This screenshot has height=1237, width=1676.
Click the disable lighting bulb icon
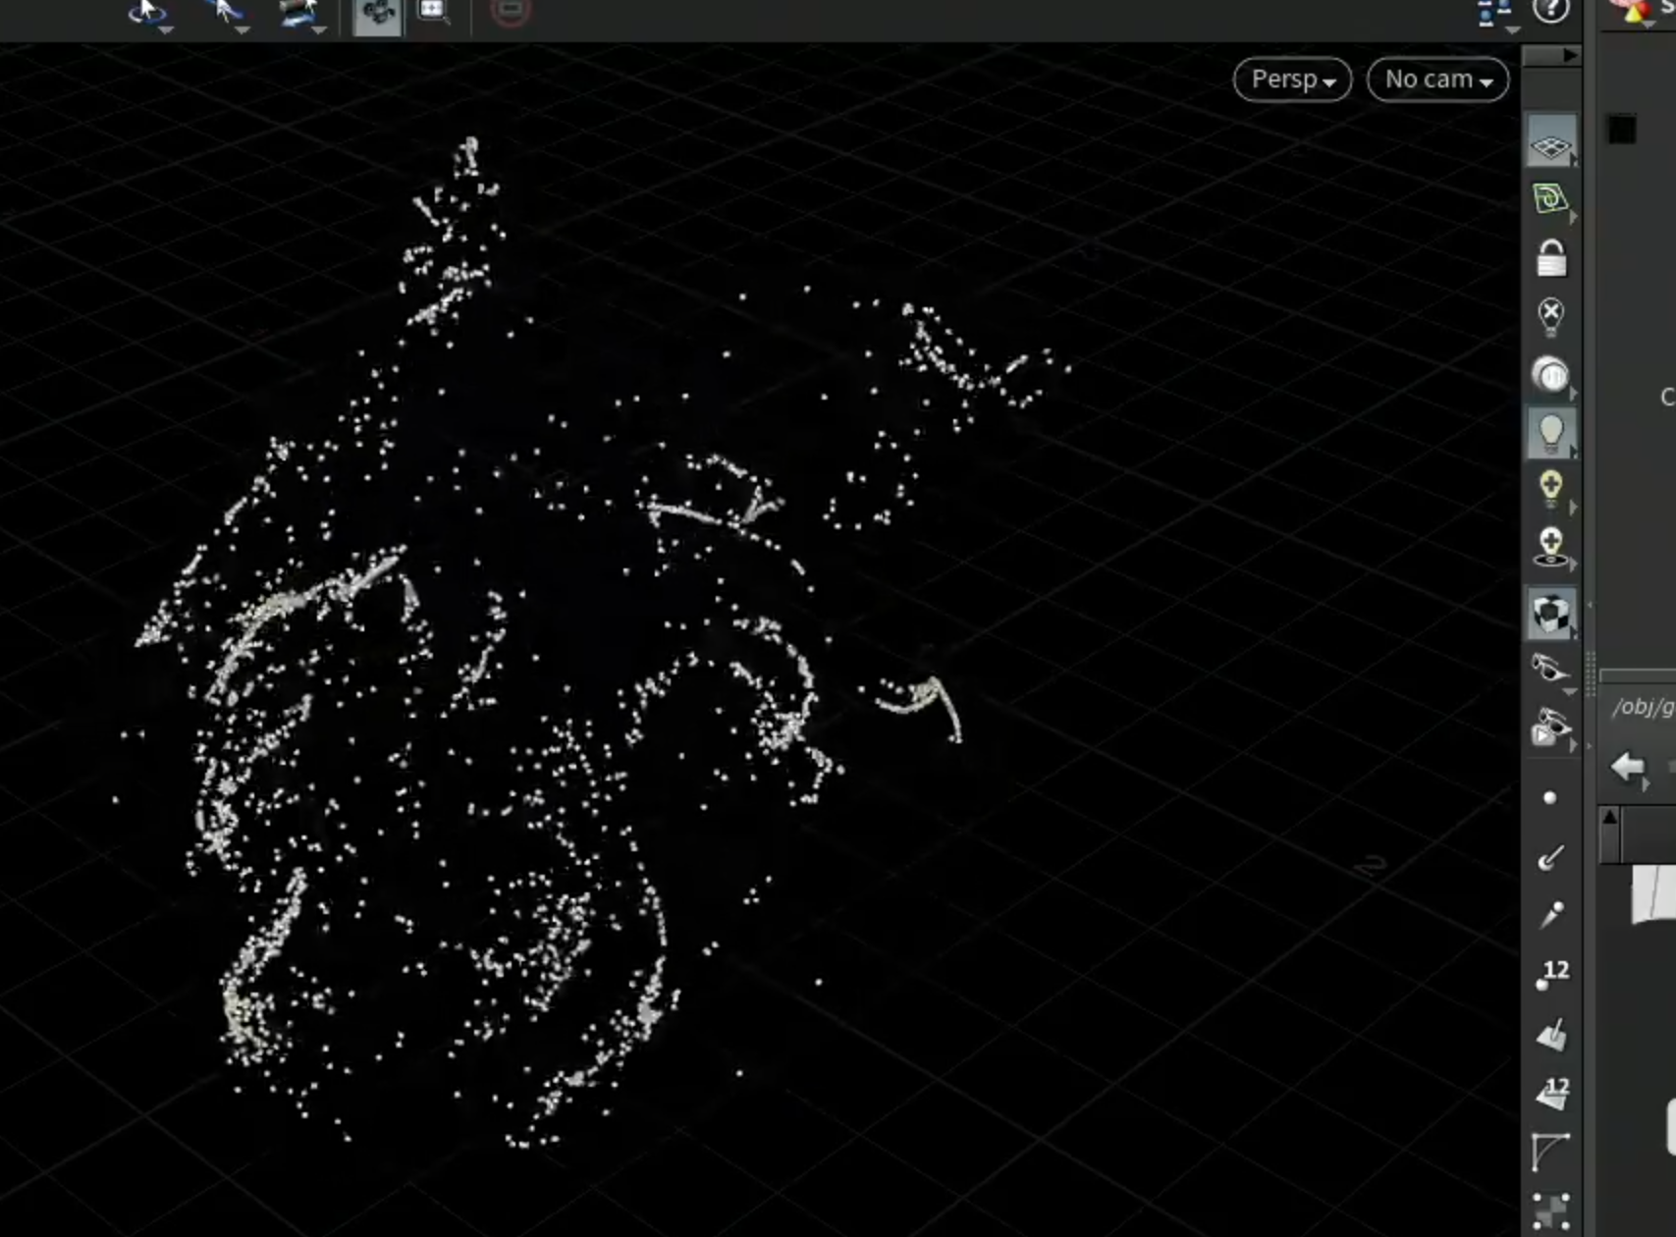coord(1550,317)
